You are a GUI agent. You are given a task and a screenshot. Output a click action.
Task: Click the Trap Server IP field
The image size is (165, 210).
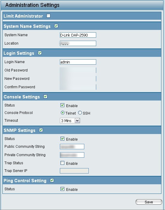[74, 171]
